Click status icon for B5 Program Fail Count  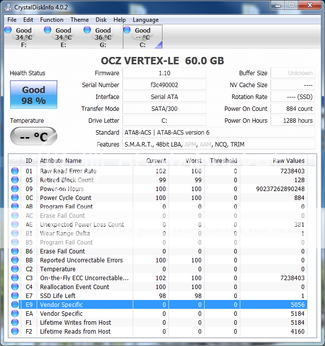(x=15, y=242)
